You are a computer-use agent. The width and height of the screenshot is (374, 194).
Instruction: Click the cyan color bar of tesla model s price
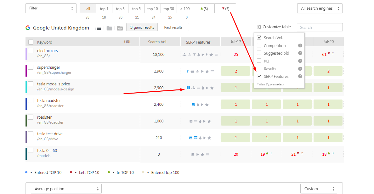click(x=26, y=87)
